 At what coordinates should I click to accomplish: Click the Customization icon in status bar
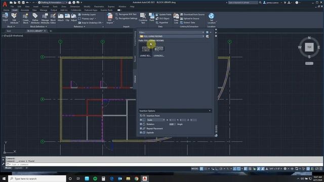click(321, 168)
